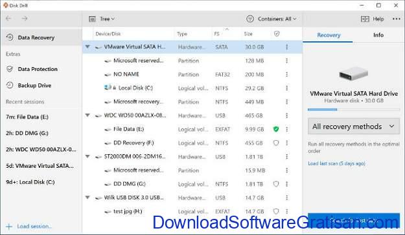This screenshot has width=405, height=235.
Task: Collapse VMware Virtual SATA disk tree
Action: [88, 47]
